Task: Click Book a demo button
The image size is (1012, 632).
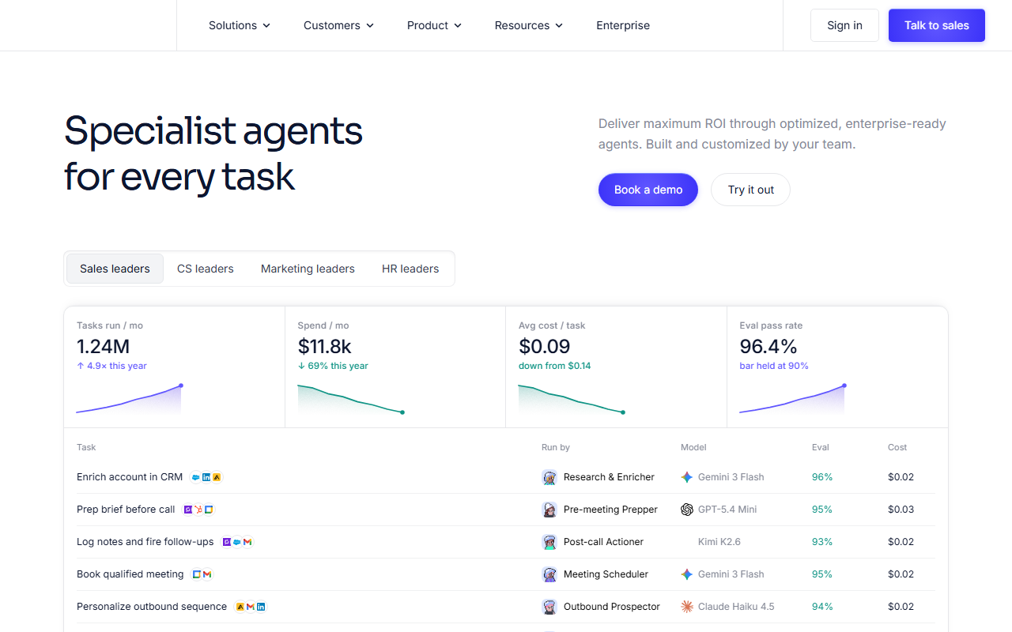Action: pyautogui.click(x=648, y=190)
